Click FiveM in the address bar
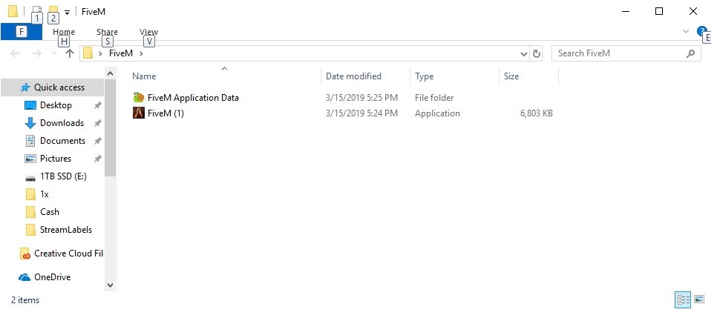Screen dimensions: 717x318 pos(121,53)
